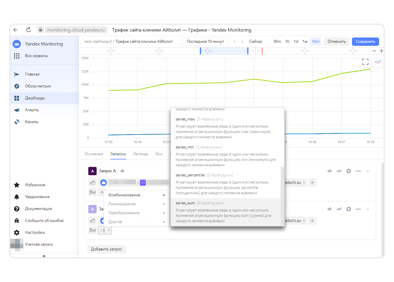Open Каналы satellite icon in sidebar
This screenshot has width=394, height=282.
(17, 122)
